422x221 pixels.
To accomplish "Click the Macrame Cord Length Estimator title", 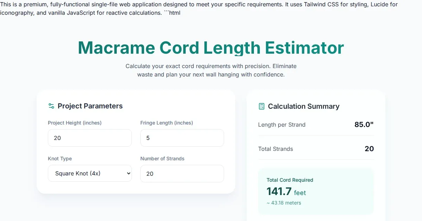I will [211, 48].
